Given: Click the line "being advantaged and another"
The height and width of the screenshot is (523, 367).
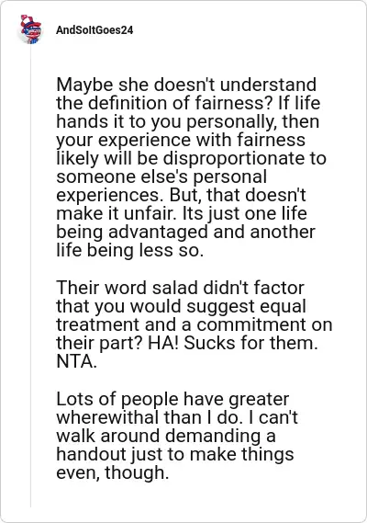Looking at the screenshot, I should point(185,232).
